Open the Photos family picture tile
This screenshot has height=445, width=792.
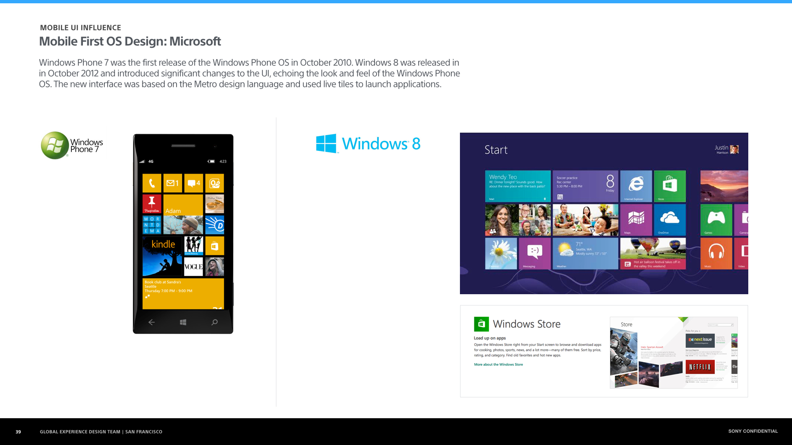point(585,220)
